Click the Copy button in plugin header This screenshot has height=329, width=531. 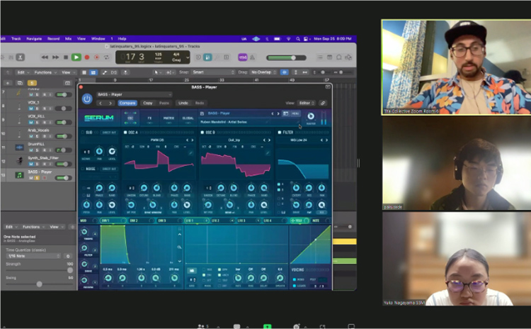pos(148,103)
